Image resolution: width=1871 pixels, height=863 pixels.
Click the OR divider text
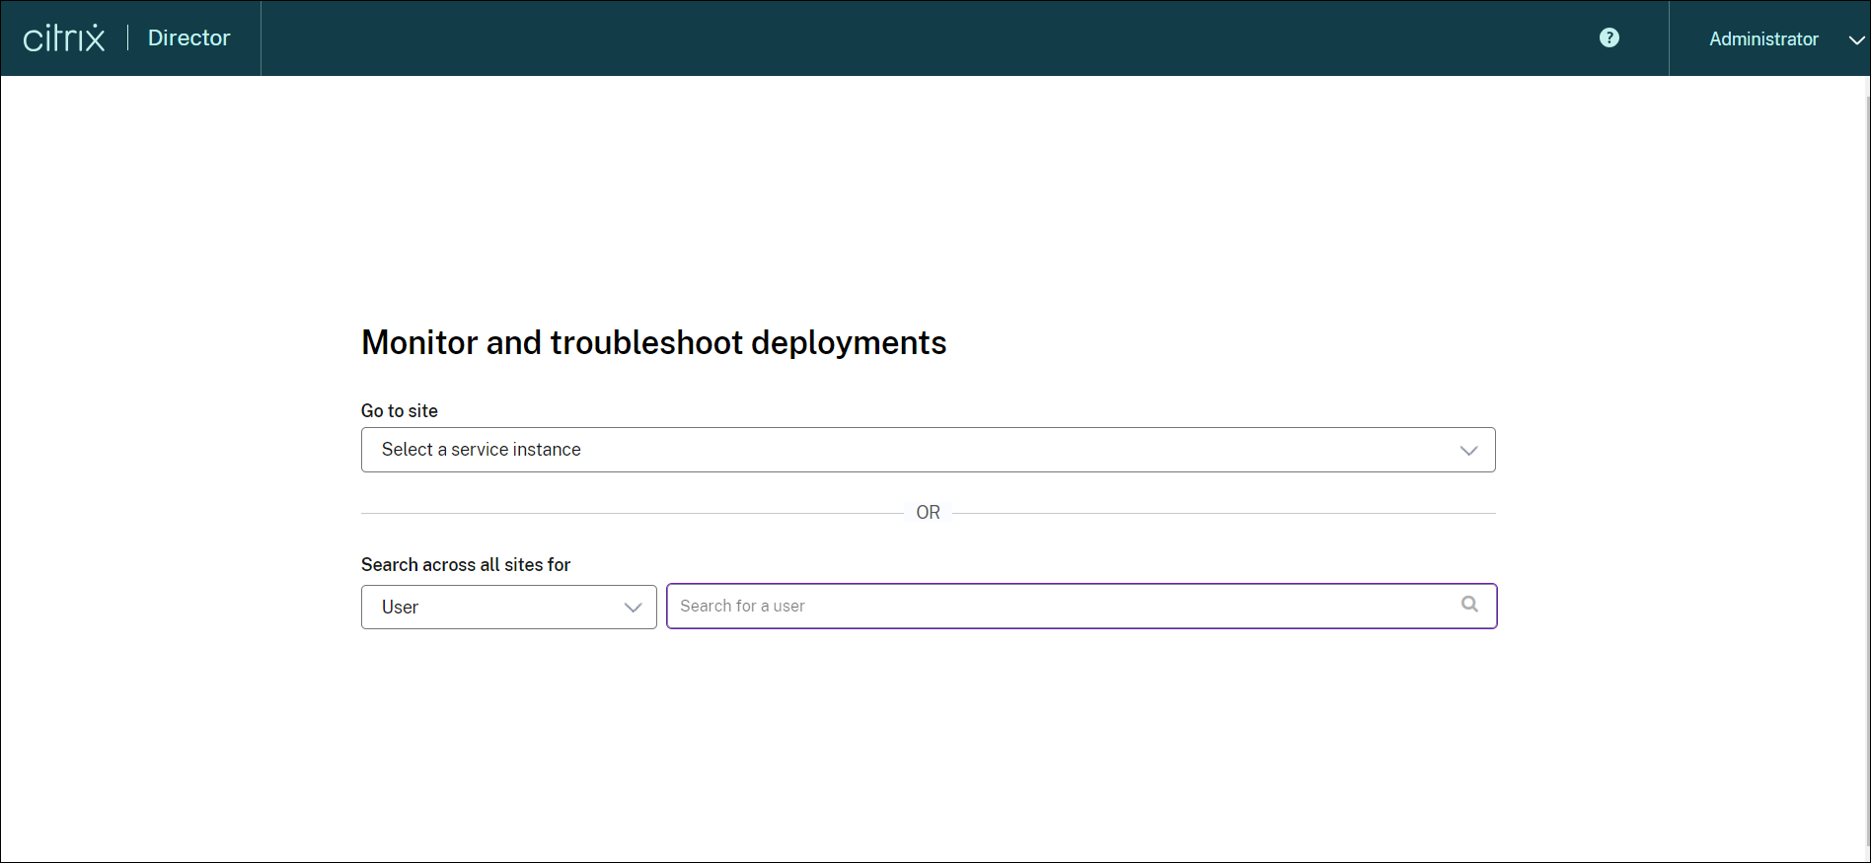(x=928, y=512)
